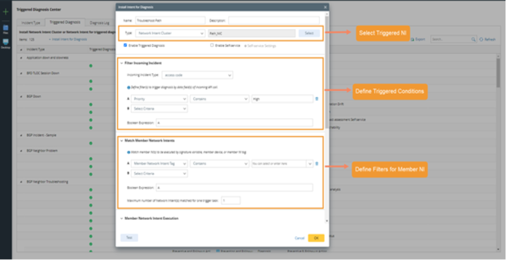
Task: Click the Boolean Expression field under Match Member Network Intents
Action: pyautogui.click(x=234, y=187)
